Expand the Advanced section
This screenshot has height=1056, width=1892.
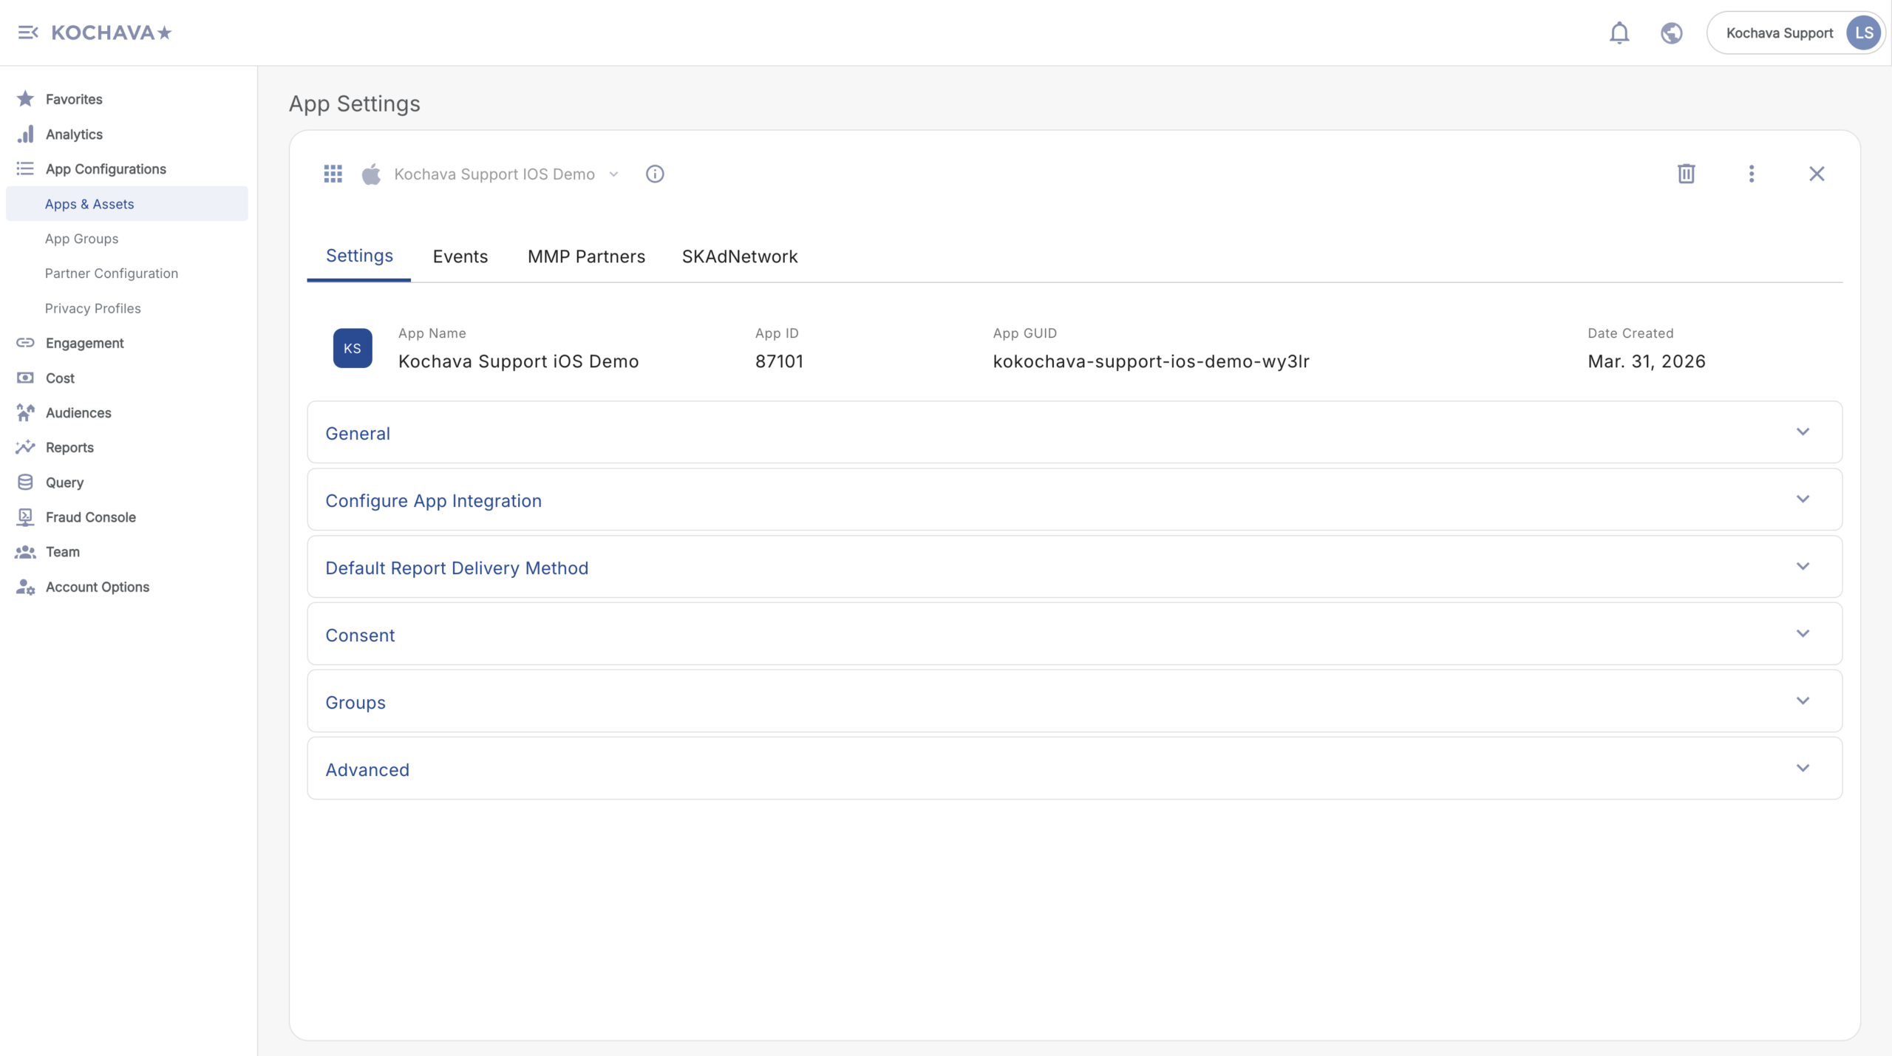pyautogui.click(x=1074, y=769)
